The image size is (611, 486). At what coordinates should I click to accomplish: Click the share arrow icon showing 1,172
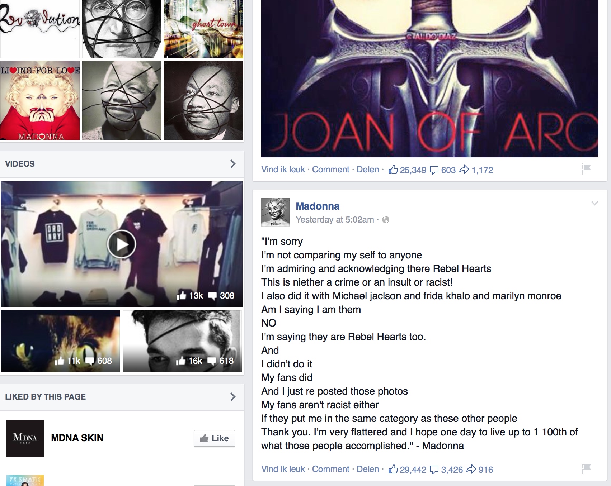[x=464, y=169]
